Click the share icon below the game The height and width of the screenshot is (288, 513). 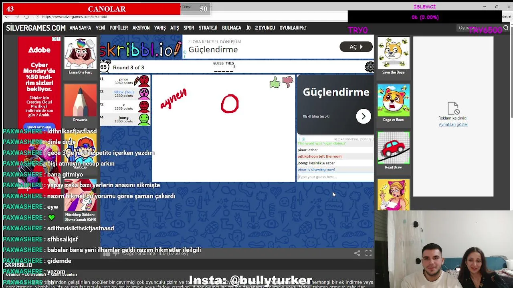[357, 253]
